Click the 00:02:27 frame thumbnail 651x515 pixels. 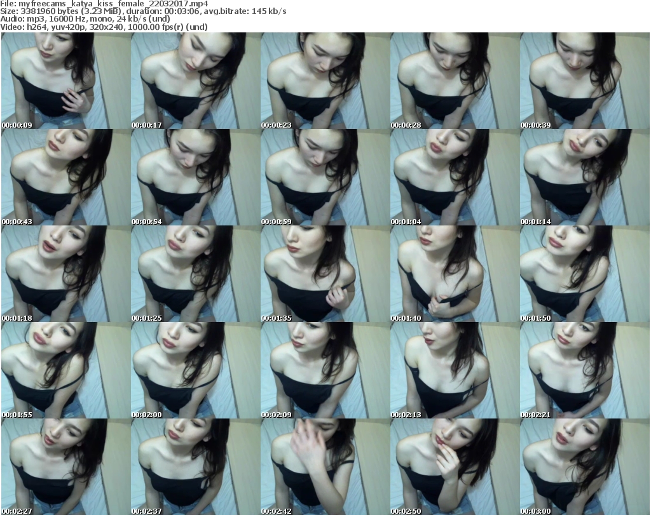pos(65,467)
